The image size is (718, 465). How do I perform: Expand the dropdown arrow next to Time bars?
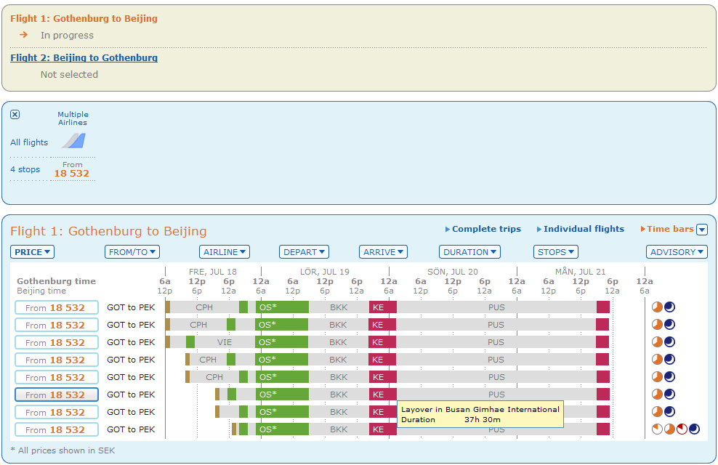[x=702, y=230]
